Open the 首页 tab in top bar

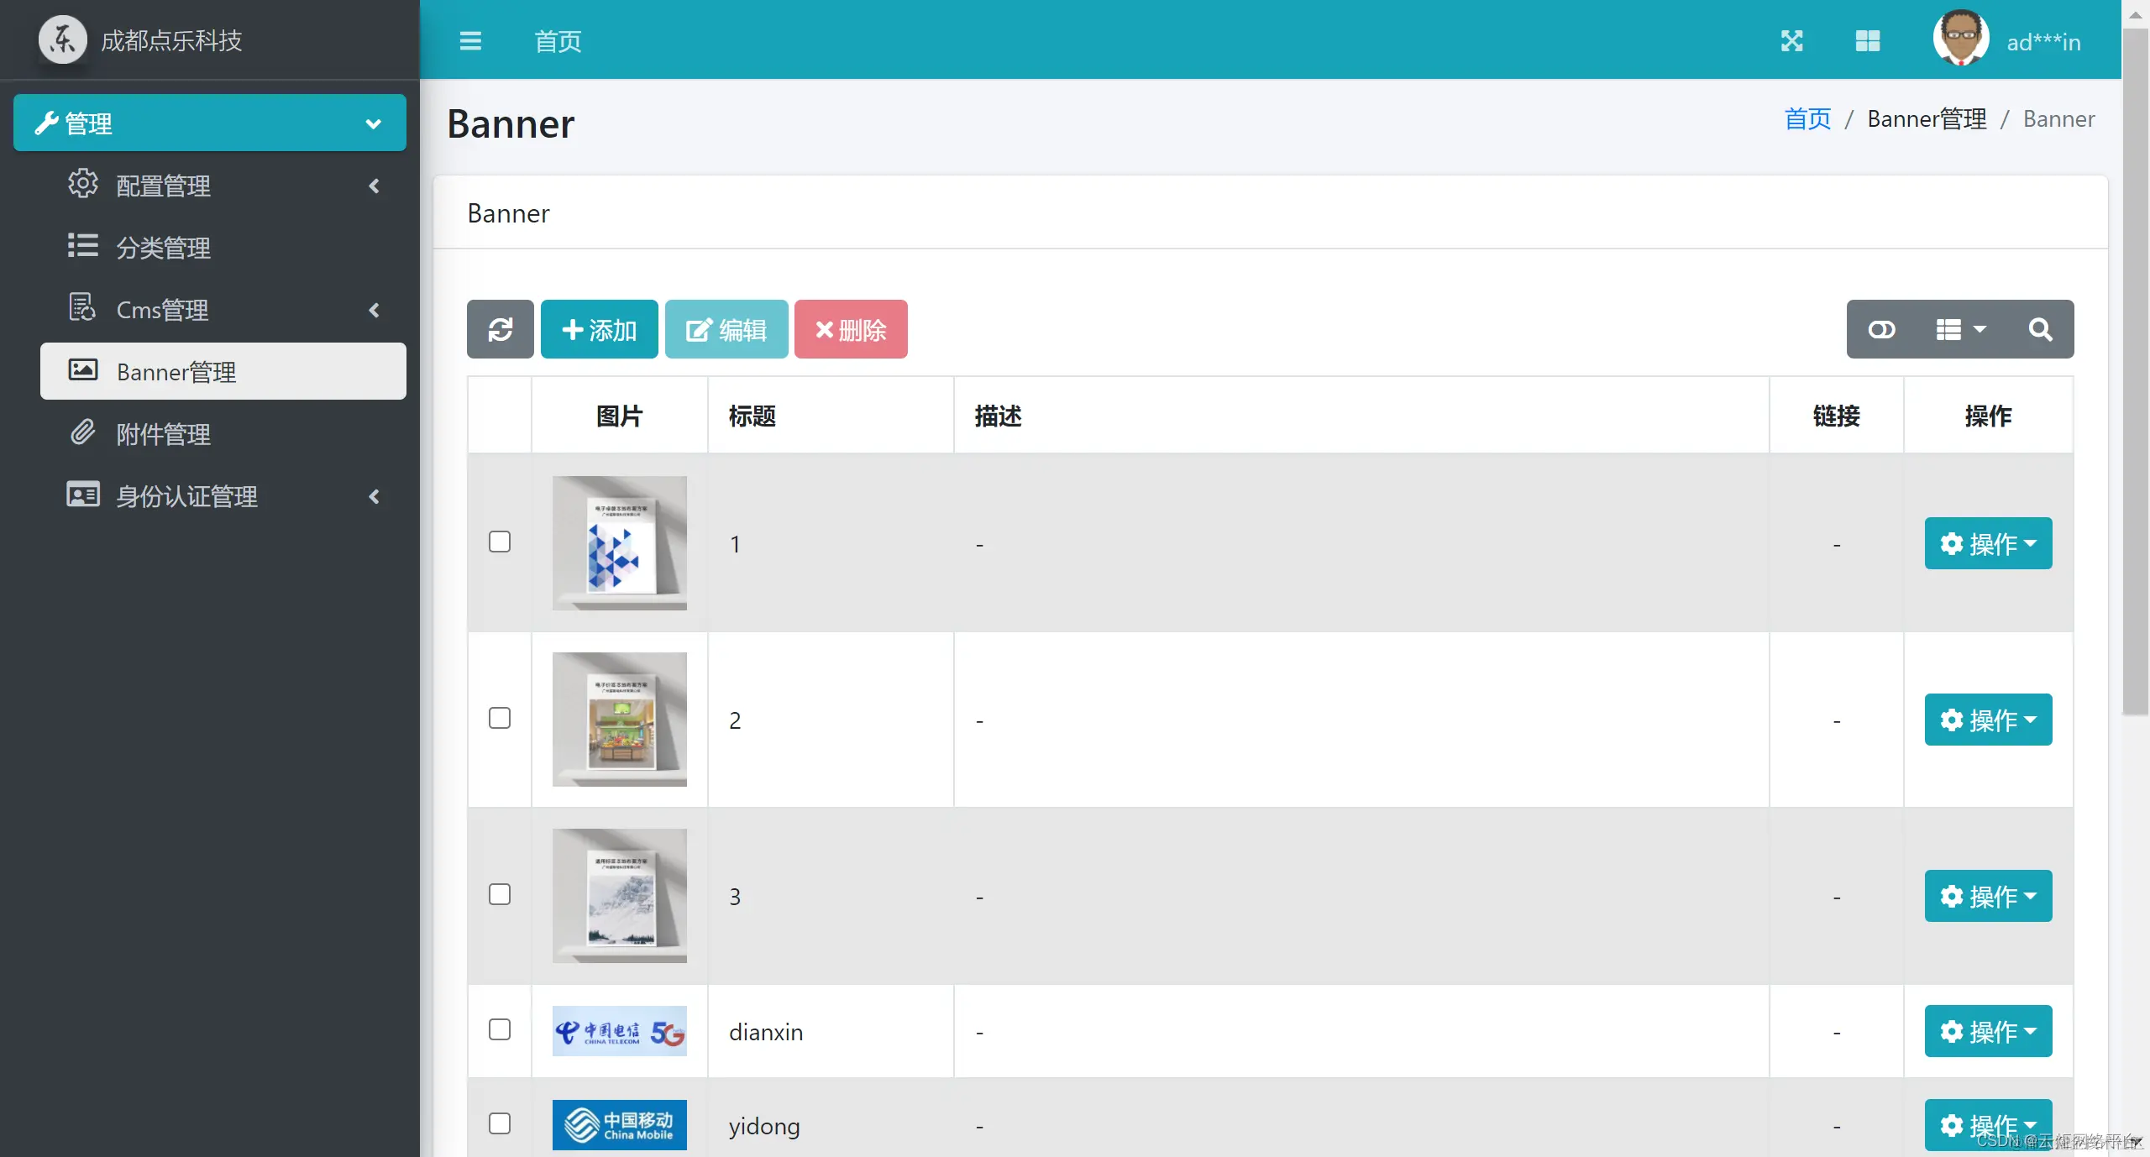pyautogui.click(x=558, y=41)
